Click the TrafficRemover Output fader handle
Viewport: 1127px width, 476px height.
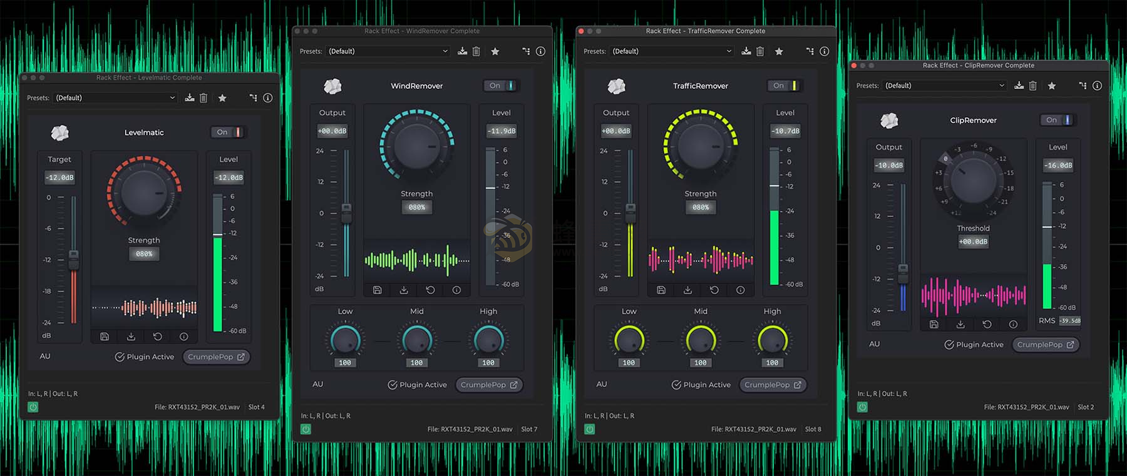pyautogui.click(x=630, y=213)
